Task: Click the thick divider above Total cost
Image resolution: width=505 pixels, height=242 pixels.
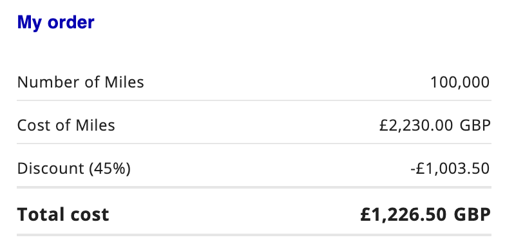Action: coord(254,187)
